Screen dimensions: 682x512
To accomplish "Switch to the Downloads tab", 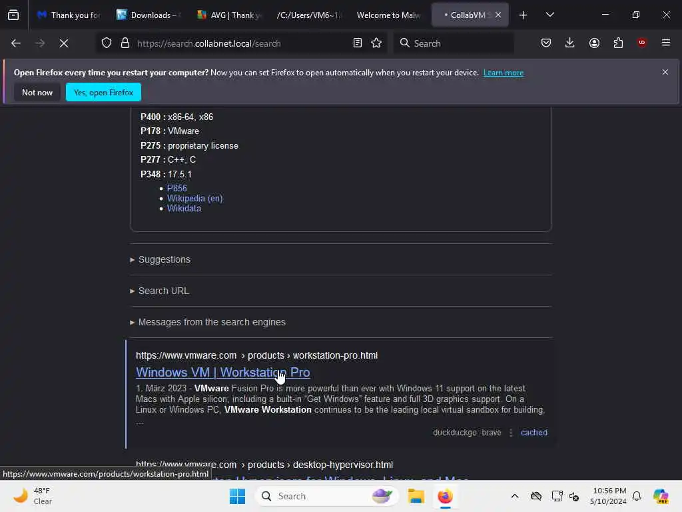I will point(149,15).
